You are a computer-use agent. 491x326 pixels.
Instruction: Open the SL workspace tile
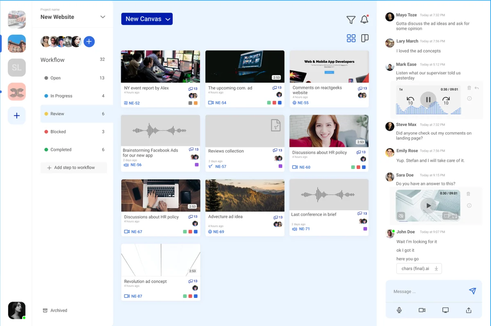(17, 68)
